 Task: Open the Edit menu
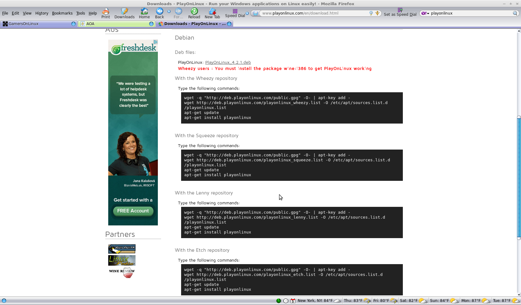pyautogui.click(x=16, y=13)
